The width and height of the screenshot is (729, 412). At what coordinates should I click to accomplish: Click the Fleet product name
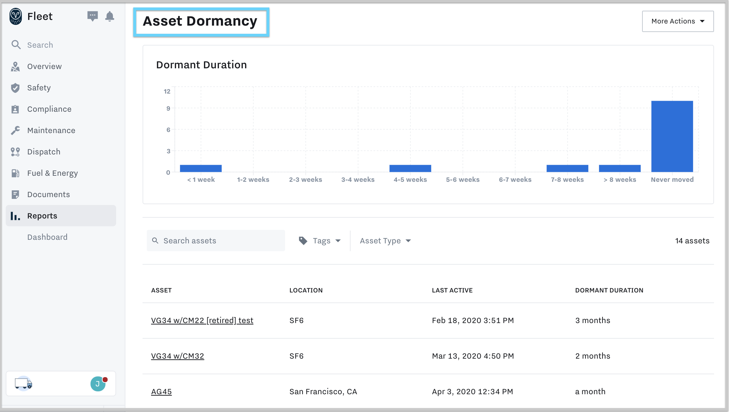(x=40, y=16)
